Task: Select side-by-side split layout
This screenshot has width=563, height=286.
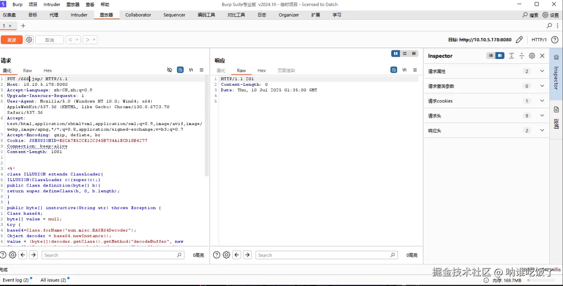Action: point(396,54)
